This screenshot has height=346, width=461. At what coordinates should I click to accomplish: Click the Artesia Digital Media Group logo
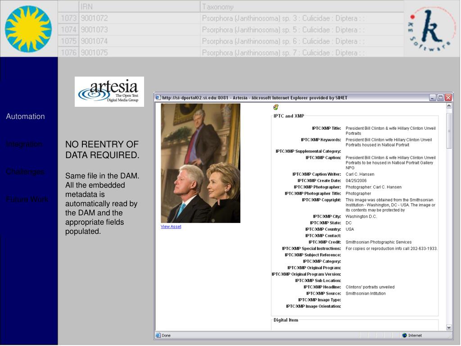point(109,92)
